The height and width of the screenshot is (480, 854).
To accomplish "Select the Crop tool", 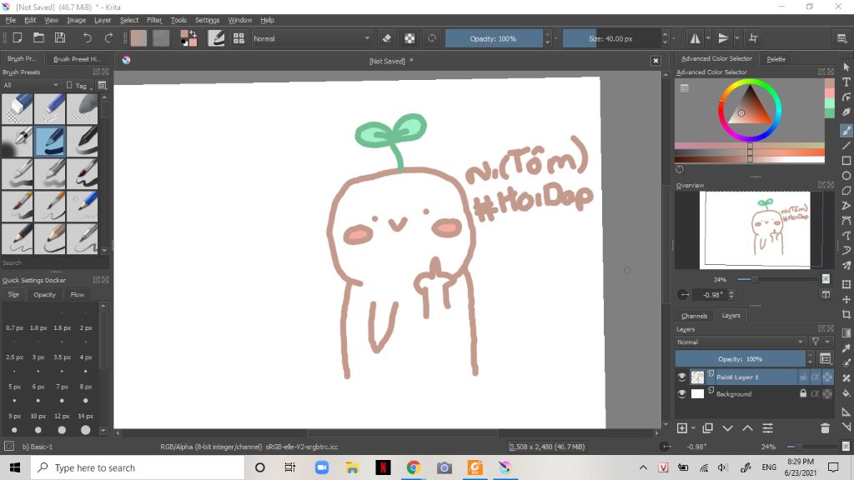I will 846,314.
